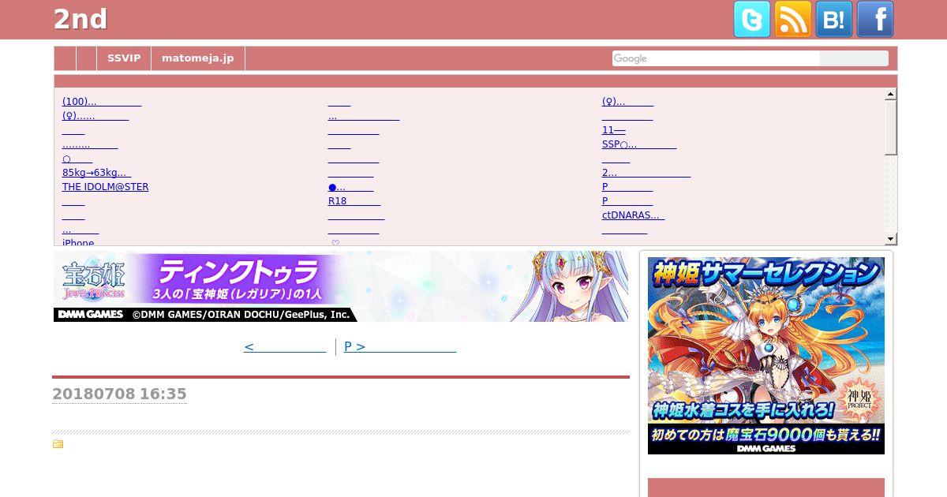This screenshot has height=497, width=947.
Task: Click the 2nd site title
Action: (80, 20)
